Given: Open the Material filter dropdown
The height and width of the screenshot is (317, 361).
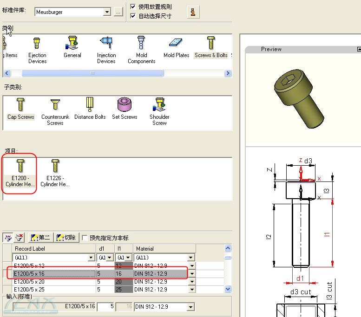Looking at the screenshot, I should point(191,258).
